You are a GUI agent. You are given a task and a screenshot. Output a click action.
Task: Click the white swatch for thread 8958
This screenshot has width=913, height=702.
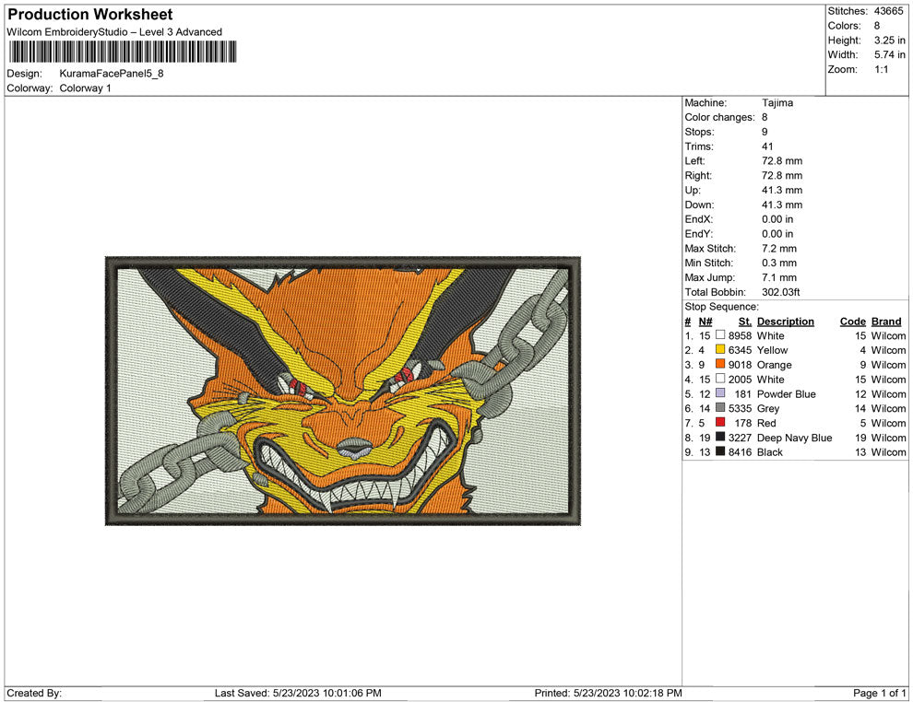(x=720, y=335)
